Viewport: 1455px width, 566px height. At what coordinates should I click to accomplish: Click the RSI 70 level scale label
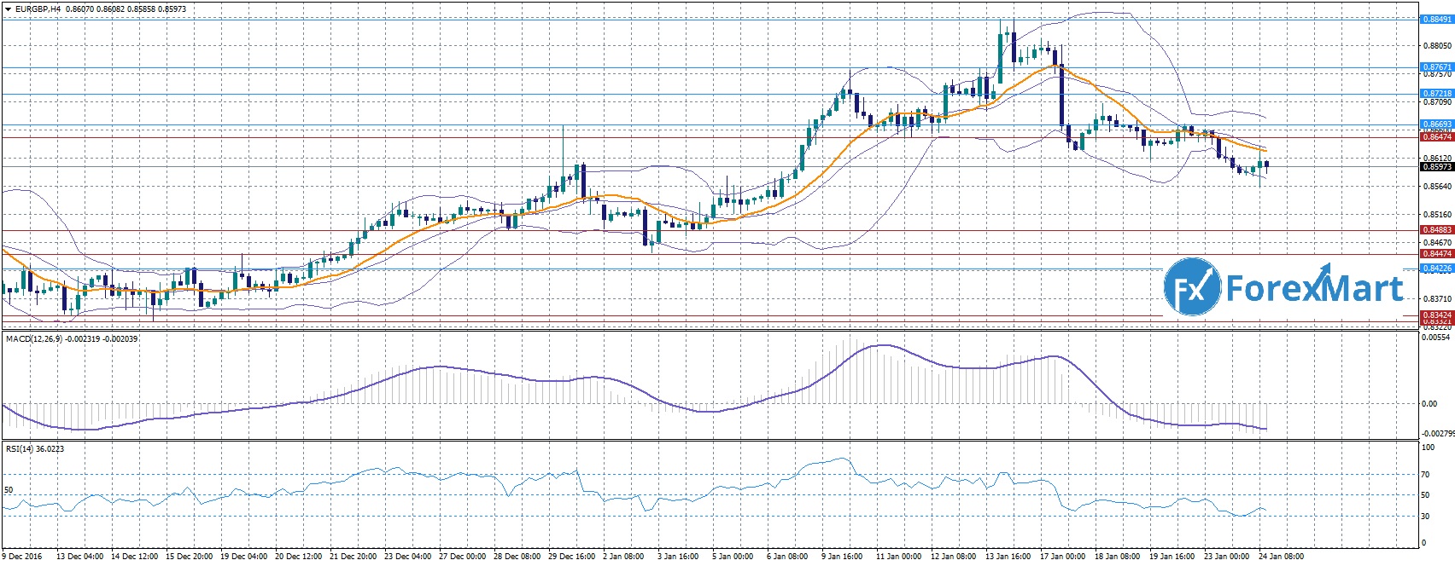tap(1425, 475)
